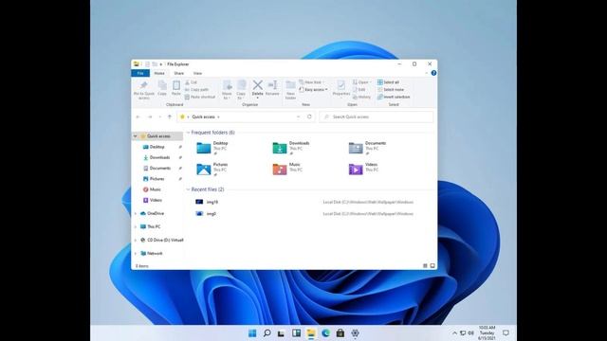
Task: Open the Easy access dropdown
Action: pos(314,90)
